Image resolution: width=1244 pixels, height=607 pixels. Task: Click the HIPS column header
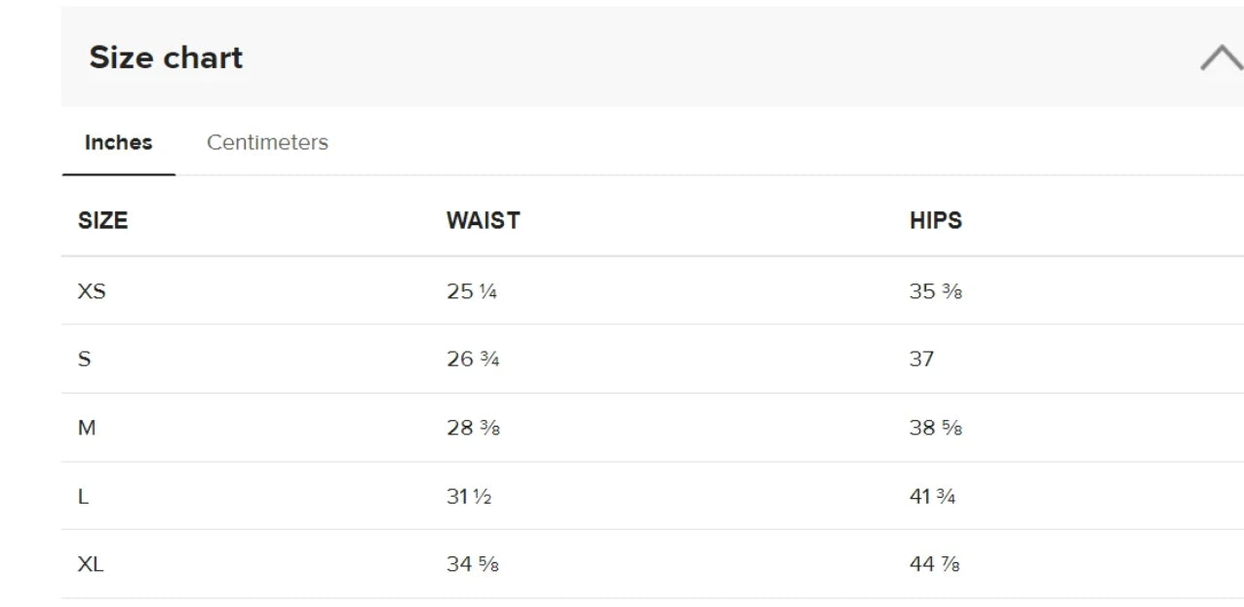(936, 220)
